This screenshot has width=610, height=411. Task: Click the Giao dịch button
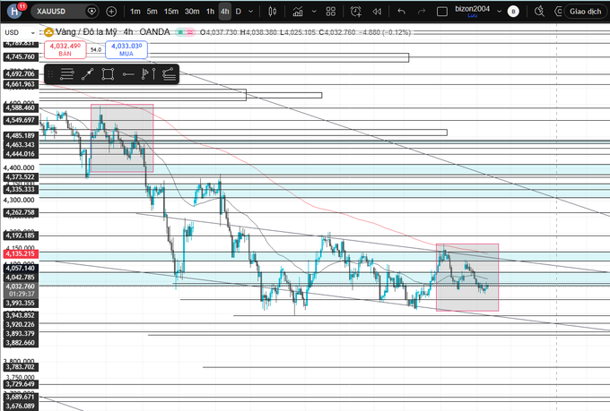[x=585, y=12]
